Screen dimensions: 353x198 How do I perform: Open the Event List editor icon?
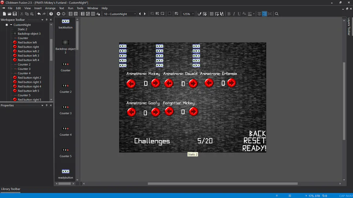pos(93,14)
